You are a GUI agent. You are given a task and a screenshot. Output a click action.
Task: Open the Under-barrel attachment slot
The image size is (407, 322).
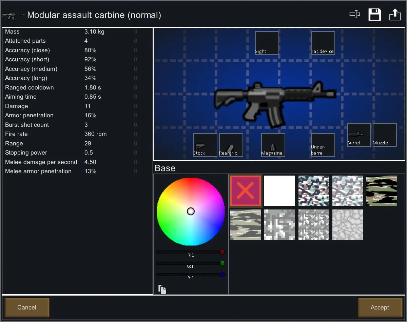click(323, 145)
